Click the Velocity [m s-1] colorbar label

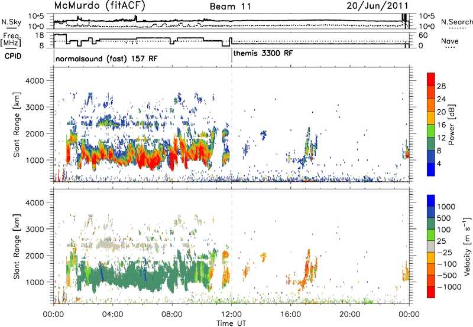click(x=467, y=246)
